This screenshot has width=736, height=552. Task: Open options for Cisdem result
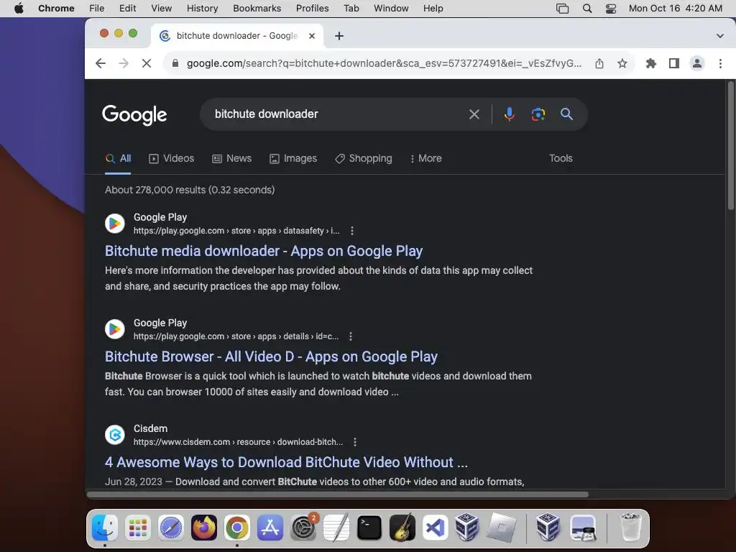point(355,442)
